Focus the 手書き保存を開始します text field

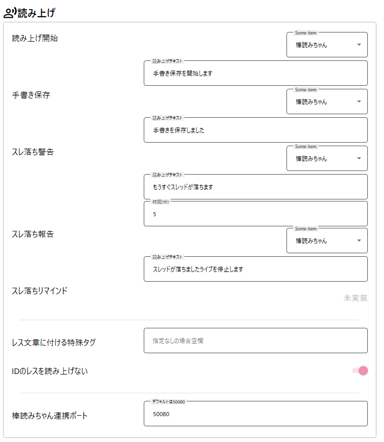click(255, 74)
